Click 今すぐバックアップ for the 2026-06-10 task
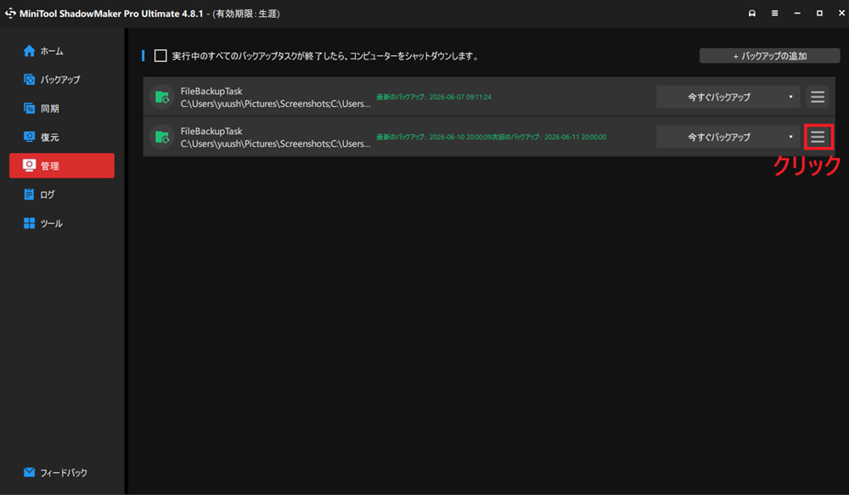The height and width of the screenshot is (495, 849). (x=718, y=137)
